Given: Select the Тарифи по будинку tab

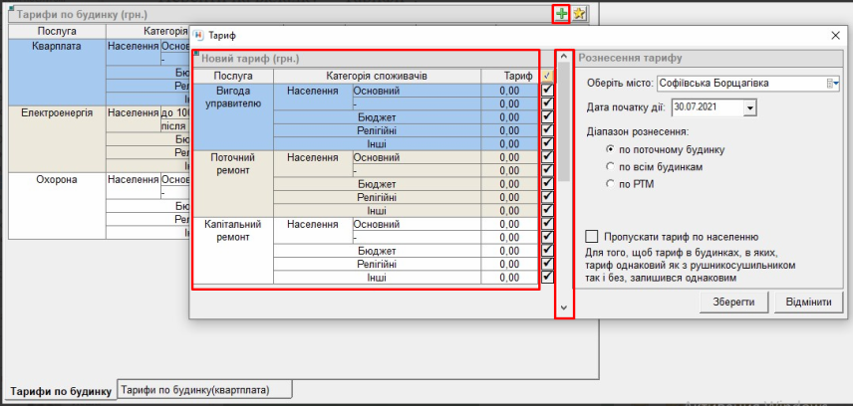Looking at the screenshot, I should click(x=61, y=391).
